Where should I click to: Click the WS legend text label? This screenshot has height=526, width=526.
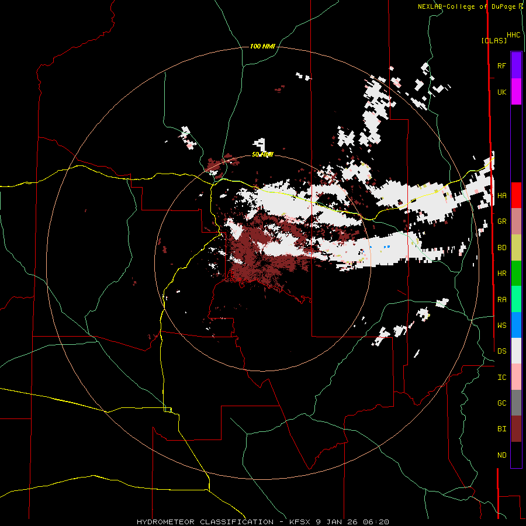click(501, 326)
